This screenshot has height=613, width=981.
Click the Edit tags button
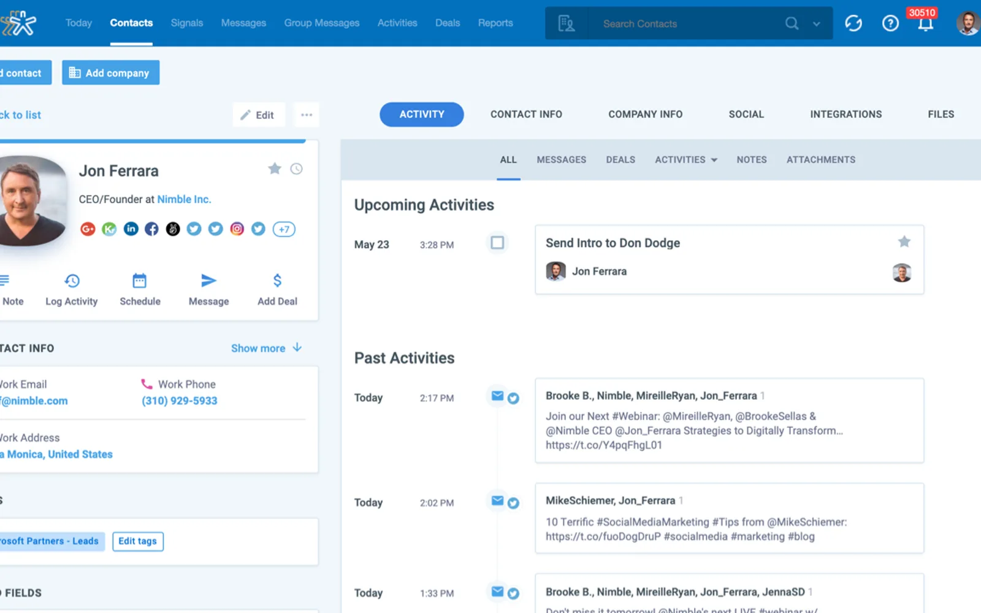[x=138, y=541]
